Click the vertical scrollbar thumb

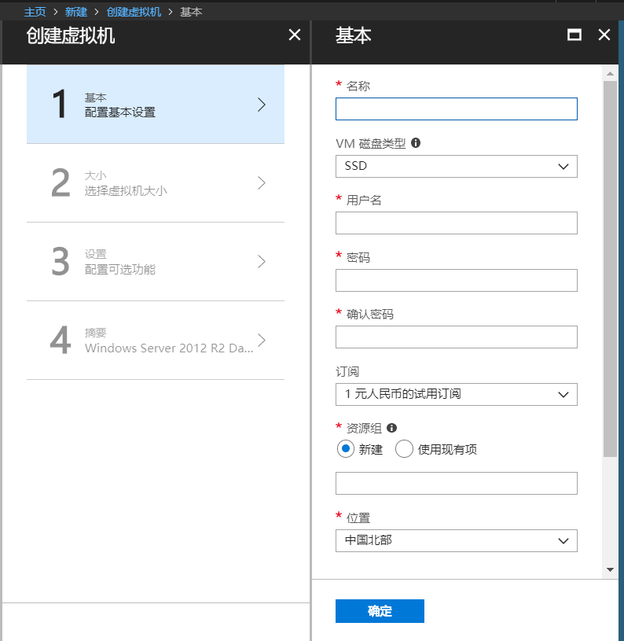coord(610,269)
